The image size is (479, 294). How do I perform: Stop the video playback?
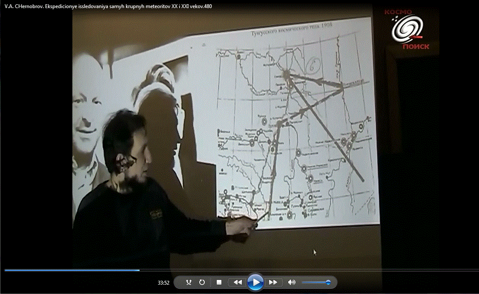[219, 282]
